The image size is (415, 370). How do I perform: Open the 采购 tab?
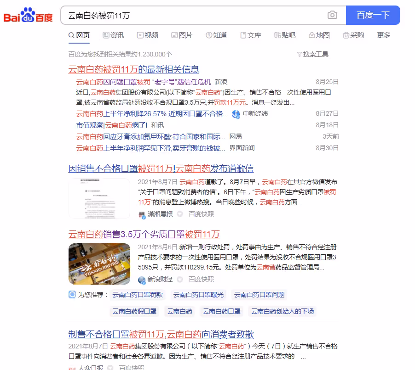(353, 35)
